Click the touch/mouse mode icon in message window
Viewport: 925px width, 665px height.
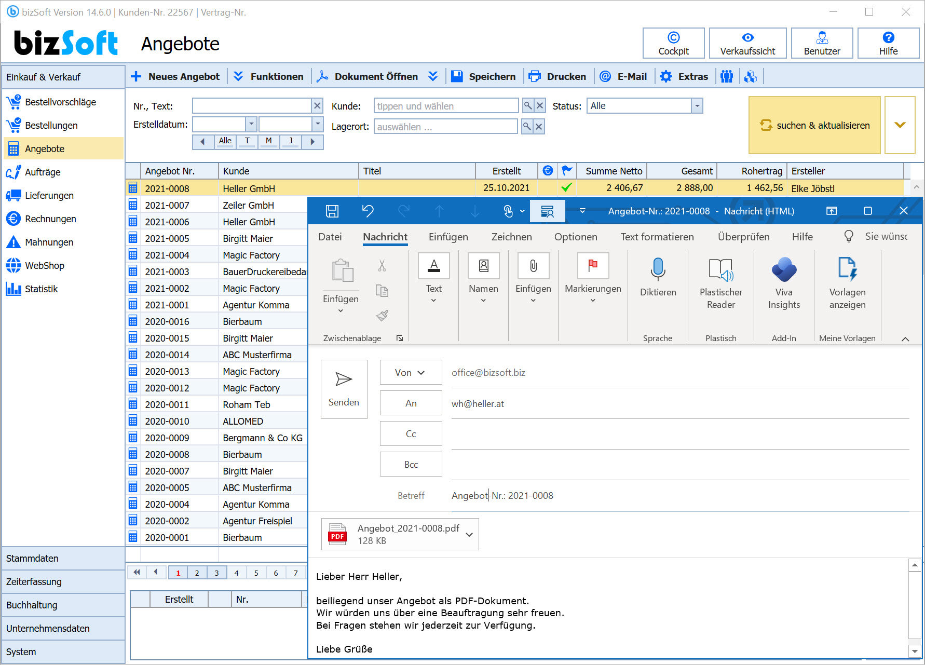click(x=508, y=211)
